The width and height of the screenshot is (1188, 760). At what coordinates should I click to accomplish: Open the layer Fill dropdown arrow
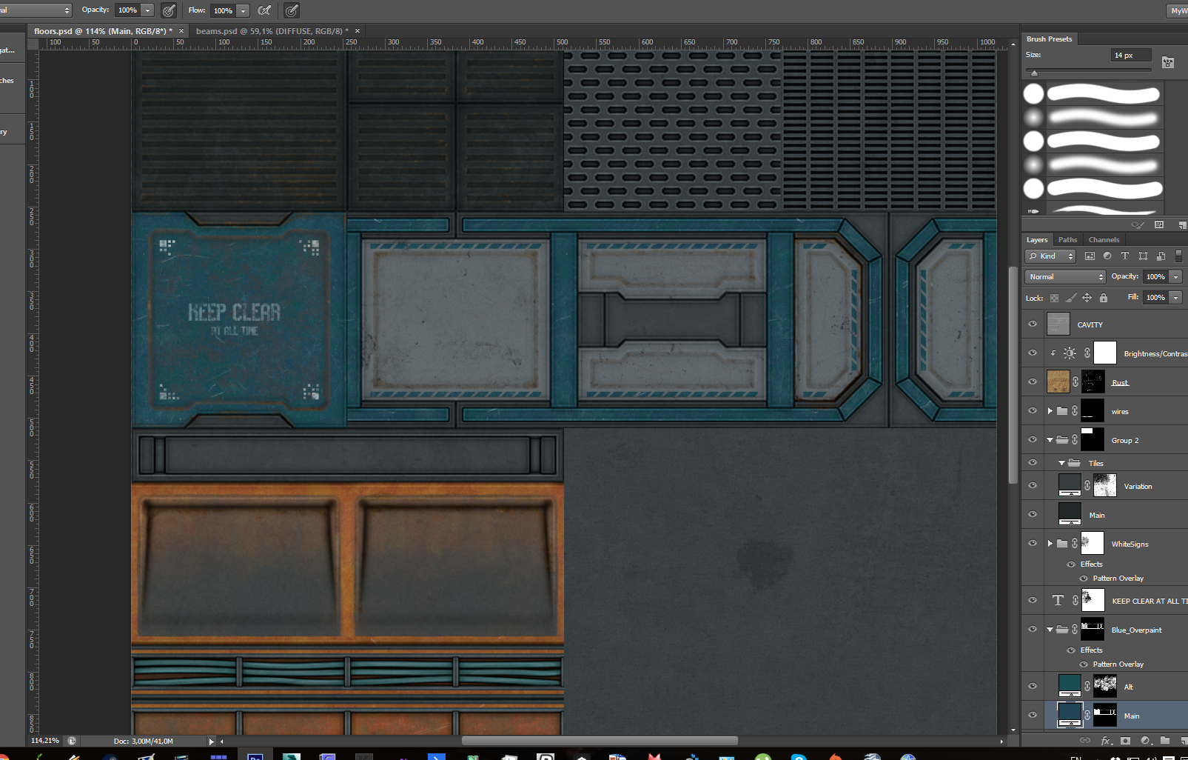(1175, 298)
